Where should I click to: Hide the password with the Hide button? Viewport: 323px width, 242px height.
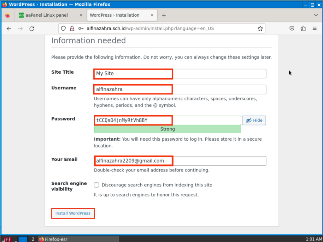tap(254, 120)
